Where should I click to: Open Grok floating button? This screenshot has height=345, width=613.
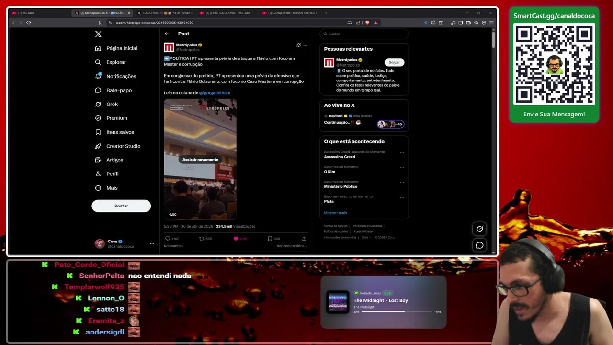pyautogui.click(x=479, y=229)
